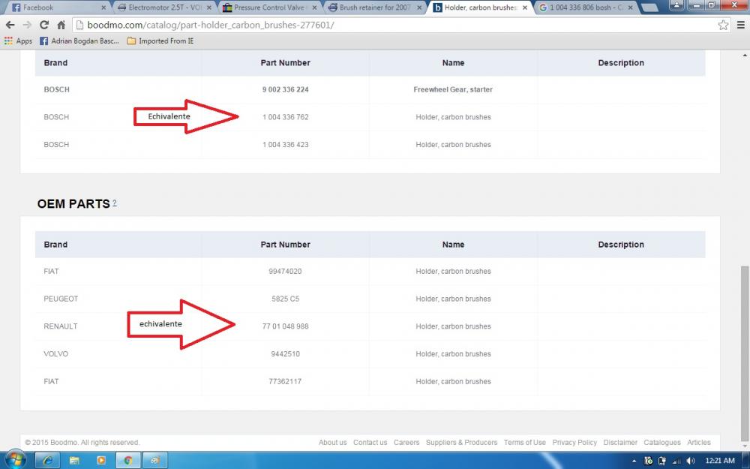Select the Holder, carbon brushes tab
Image resolution: width=750 pixels, height=469 pixels.
(480, 8)
